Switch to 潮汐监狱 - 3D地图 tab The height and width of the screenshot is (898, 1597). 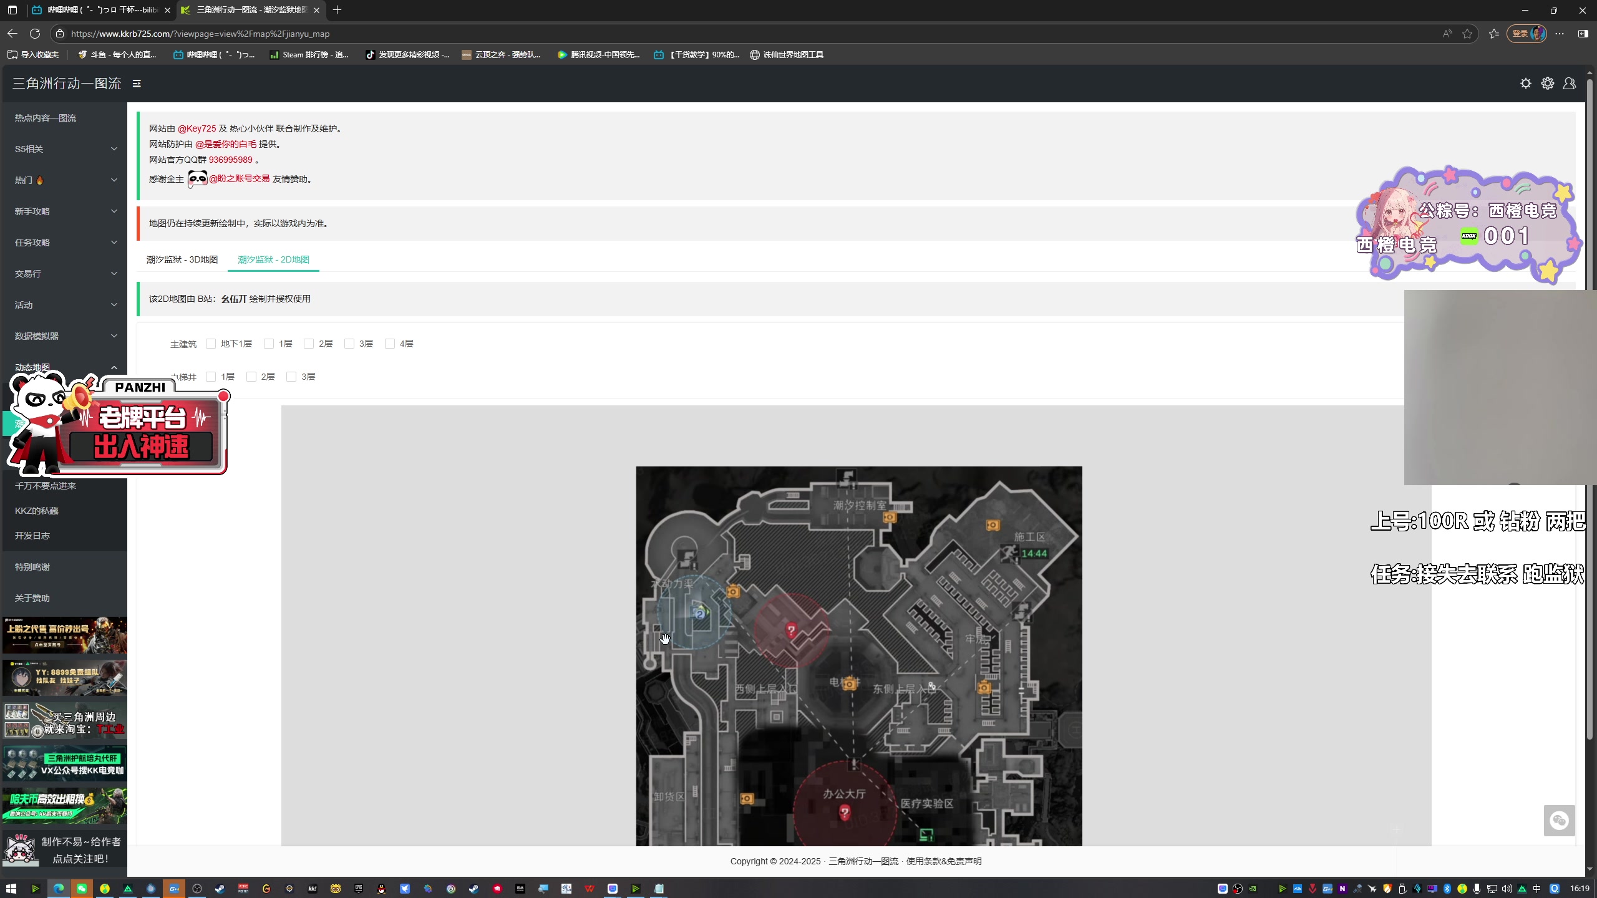click(x=182, y=259)
